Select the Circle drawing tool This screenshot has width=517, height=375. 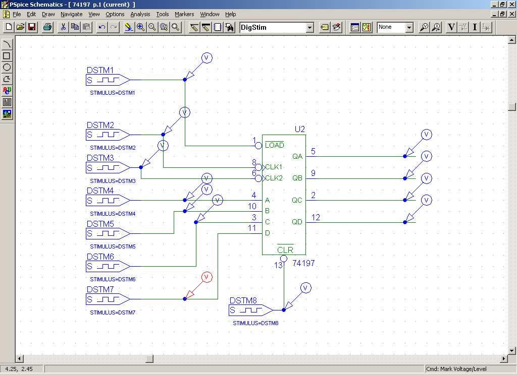[7, 67]
